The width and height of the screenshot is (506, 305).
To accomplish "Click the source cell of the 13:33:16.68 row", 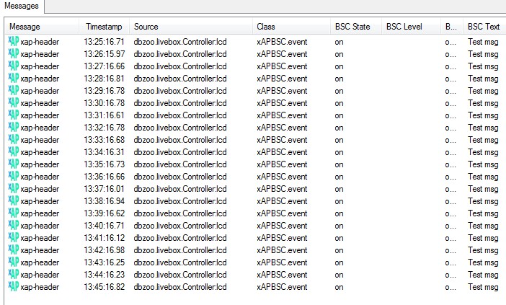I will pos(180,140).
